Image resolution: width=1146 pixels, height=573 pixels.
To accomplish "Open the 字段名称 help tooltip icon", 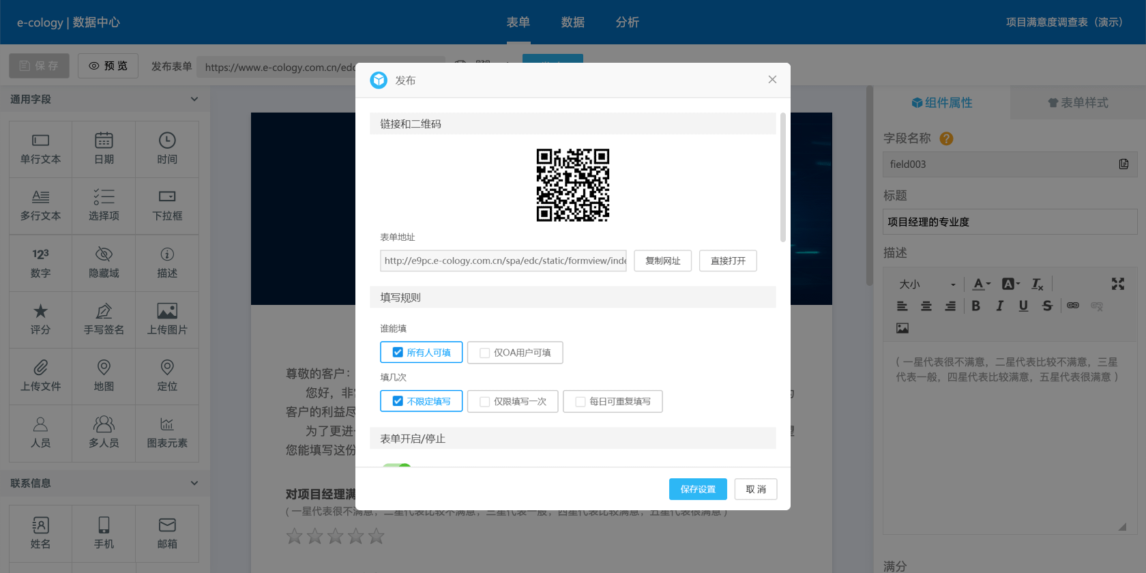I will click(946, 138).
